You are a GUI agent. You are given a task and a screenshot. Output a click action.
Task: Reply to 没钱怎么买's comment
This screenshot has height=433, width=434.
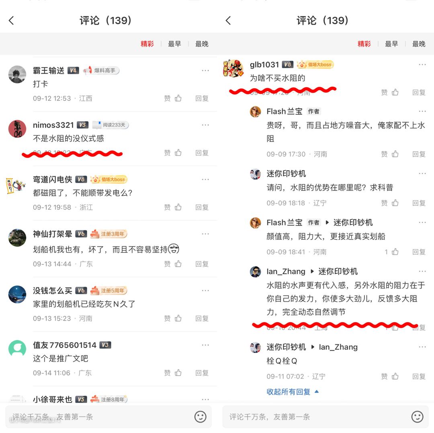tap(202, 318)
